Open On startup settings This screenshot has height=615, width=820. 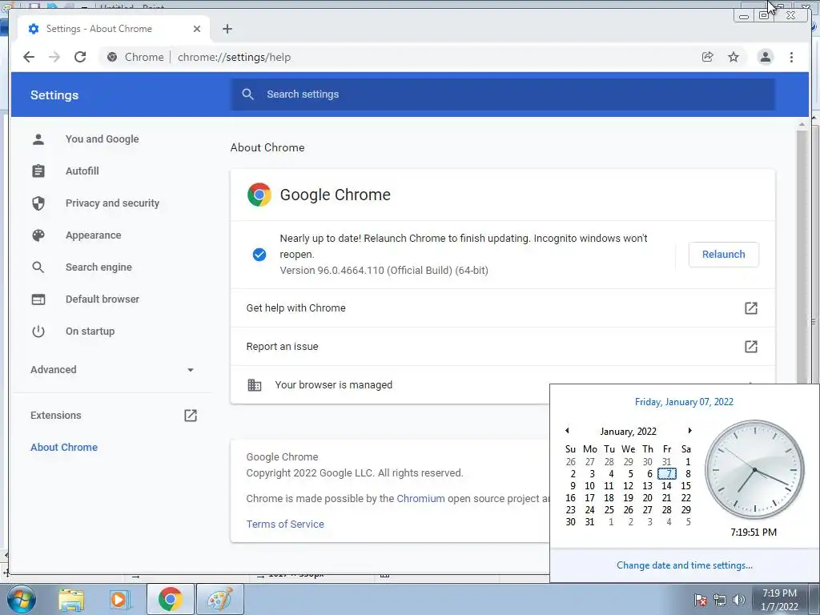coord(90,331)
